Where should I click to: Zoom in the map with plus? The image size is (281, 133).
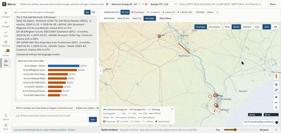tap(276, 97)
